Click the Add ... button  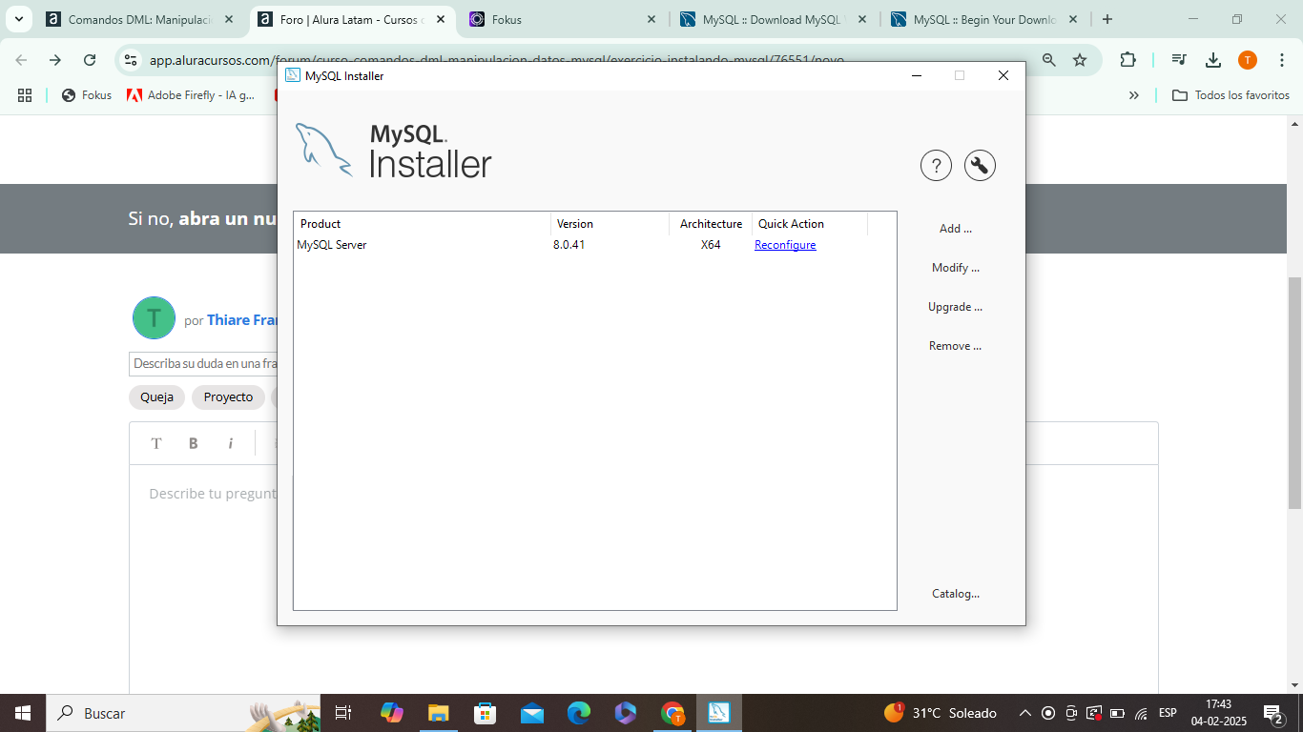pos(956,229)
